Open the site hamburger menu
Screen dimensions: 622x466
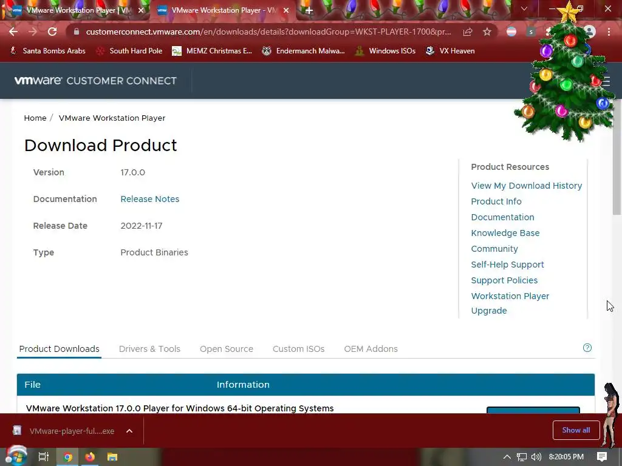pos(606,82)
